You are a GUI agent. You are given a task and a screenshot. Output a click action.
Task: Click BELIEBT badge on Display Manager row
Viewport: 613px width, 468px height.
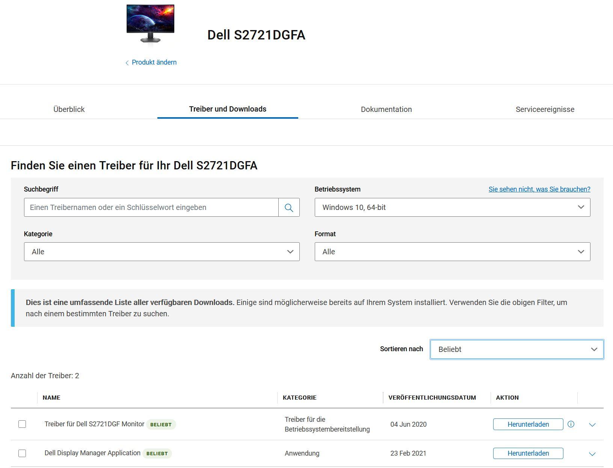[157, 453]
